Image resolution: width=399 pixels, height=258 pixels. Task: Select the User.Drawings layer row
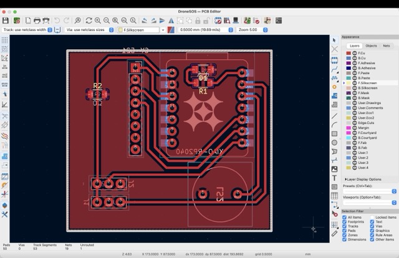coord(370,103)
